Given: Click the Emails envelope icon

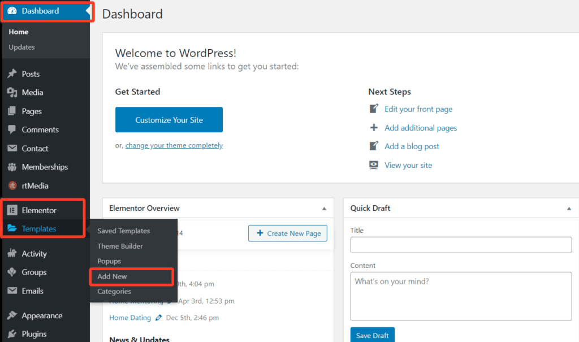Looking at the screenshot, I should tap(12, 291).
